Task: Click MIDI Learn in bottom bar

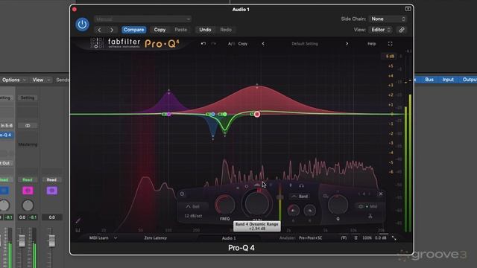Action: click(99, 238)
